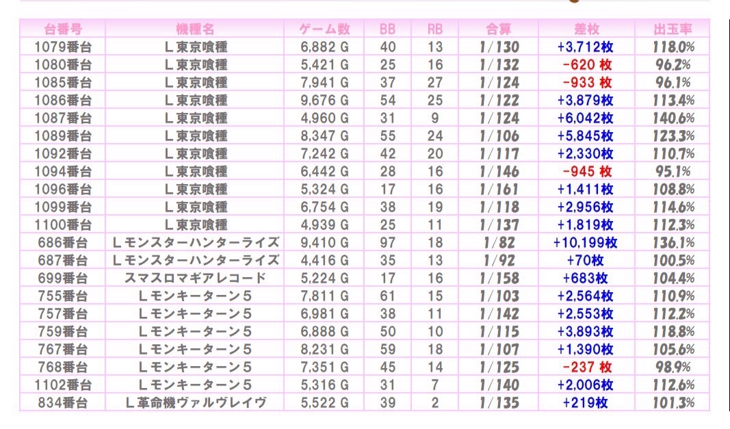Click the 差枚 column header
The width and height of the screenshot is (730, 429).
click(x=586, y=29)
